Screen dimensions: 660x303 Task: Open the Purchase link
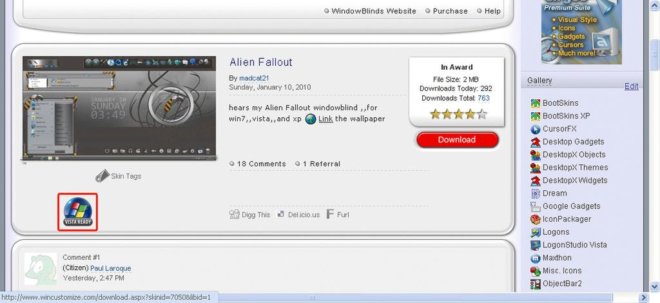[450, 11]
